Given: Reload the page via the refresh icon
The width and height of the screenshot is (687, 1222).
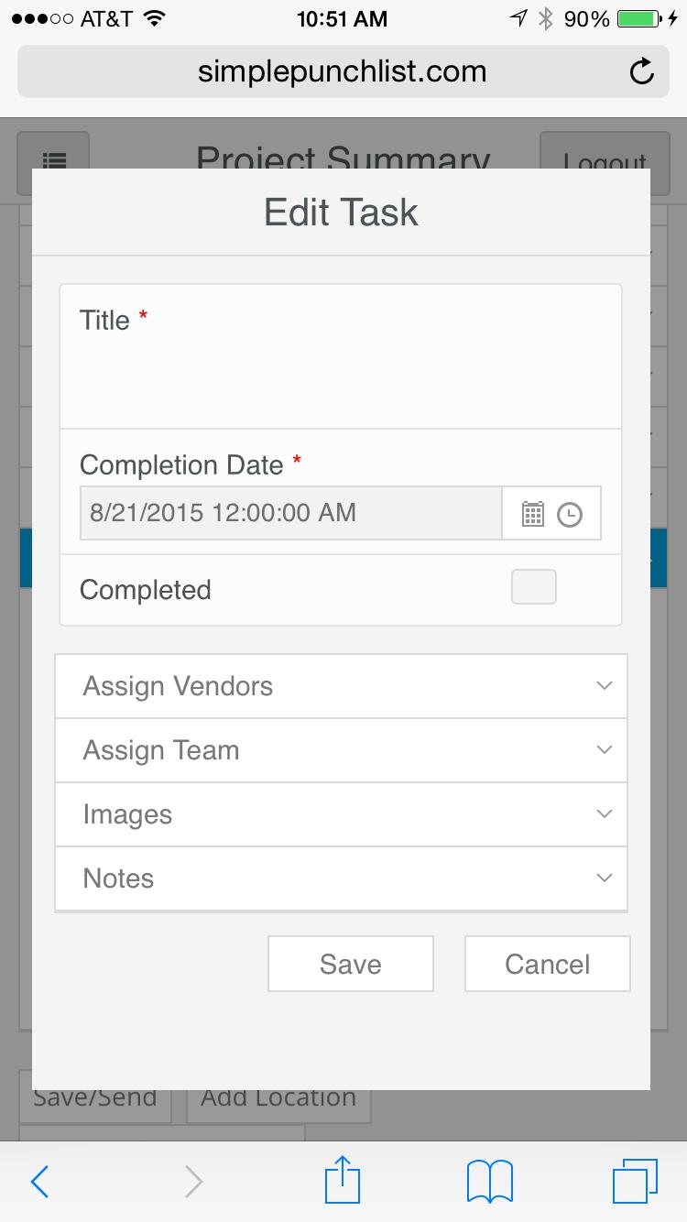Looking at the screenshot, I should [x=642, y=71].
